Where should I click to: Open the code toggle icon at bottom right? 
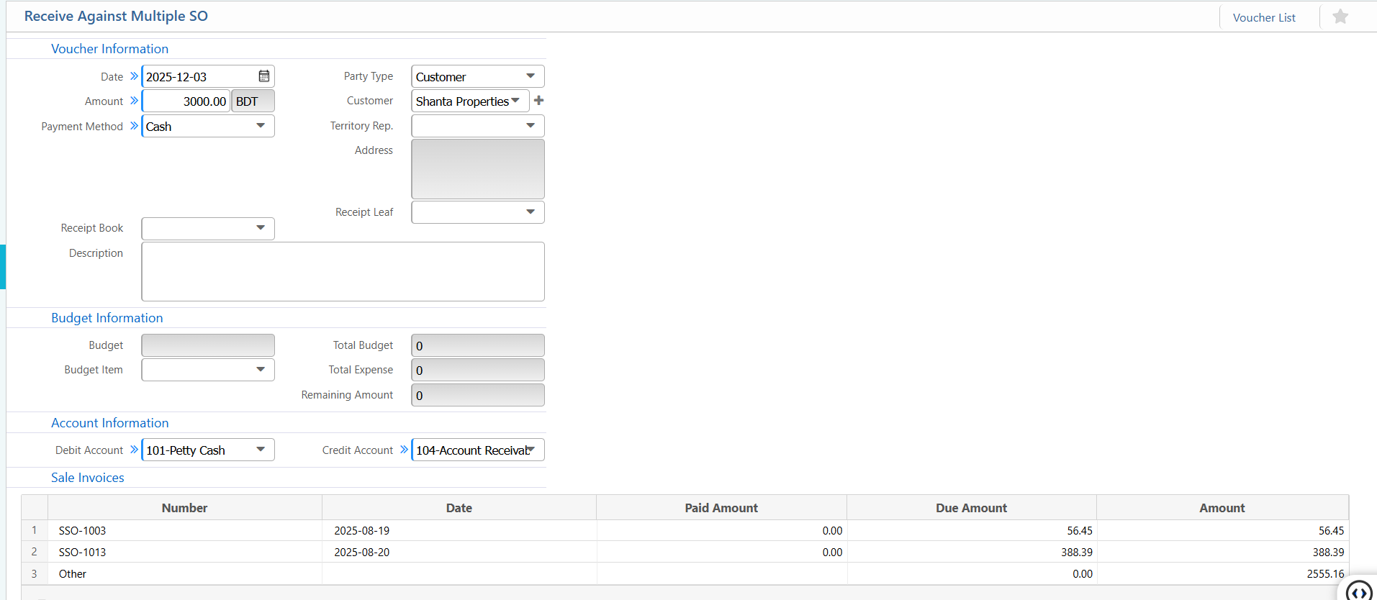click(x=1359, y=593)
